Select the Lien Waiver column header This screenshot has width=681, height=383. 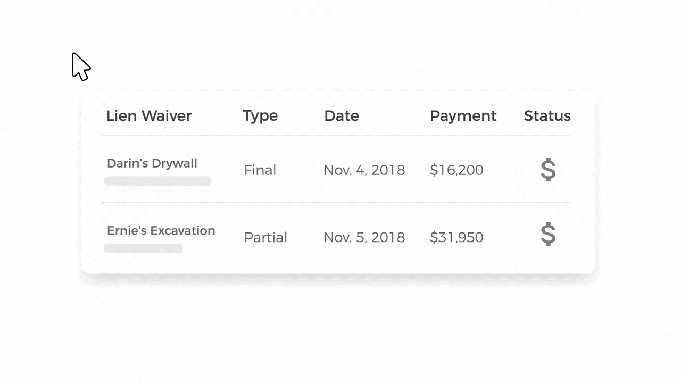coord(149,116)
